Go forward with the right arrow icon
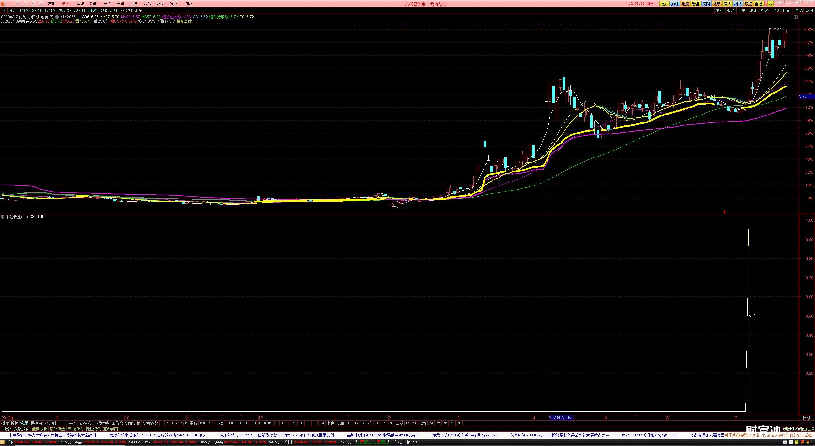The image size is (815, 446). click(x=33, y=3)
